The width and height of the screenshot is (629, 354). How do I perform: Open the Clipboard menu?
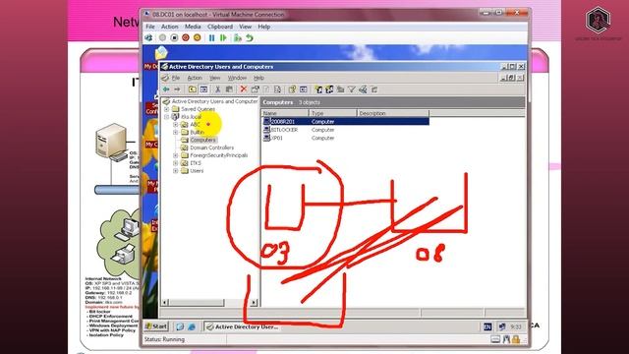click(220, 27)
